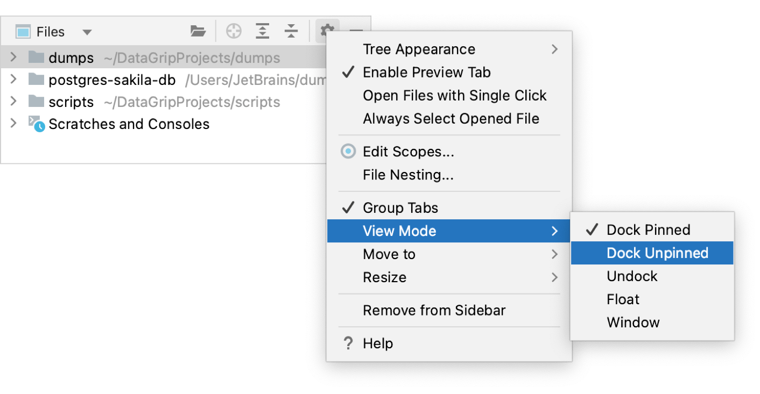Disable Enable Preview Tab
This screenshot has width=760, height=394.
tap(427, 72)
